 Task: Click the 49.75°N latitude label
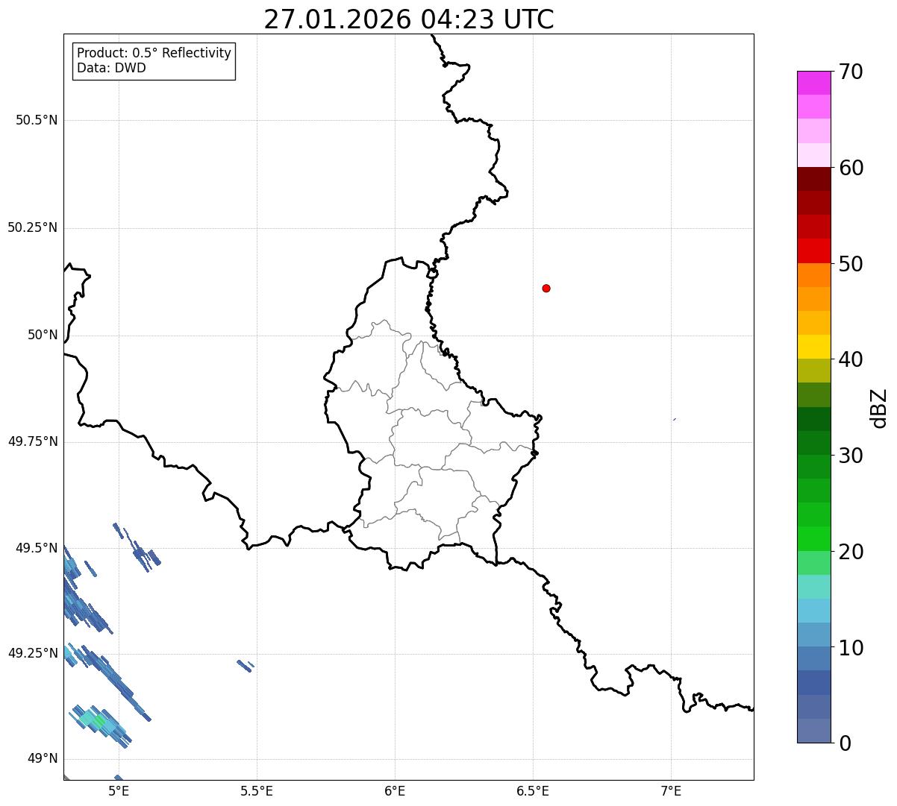coord(32,441)
